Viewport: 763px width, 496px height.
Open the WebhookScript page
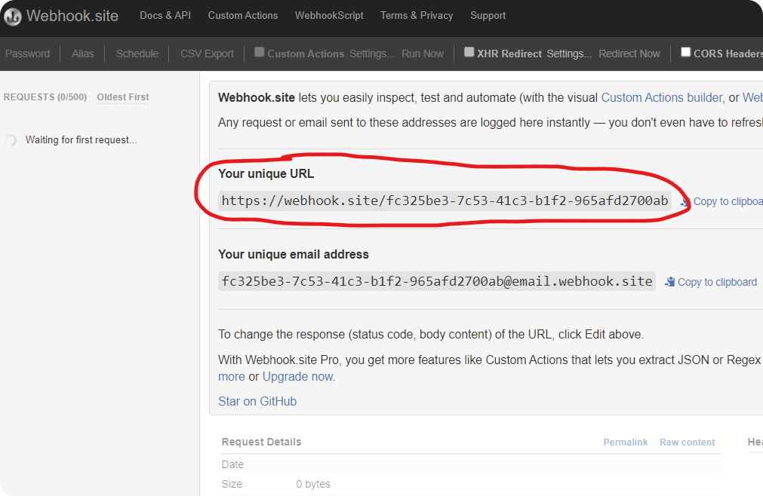pos(329,16)
